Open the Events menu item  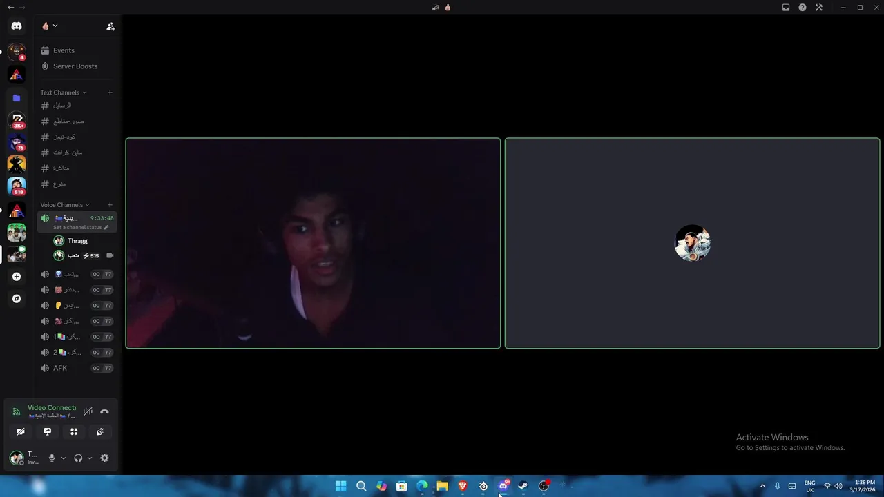point(77,50)
